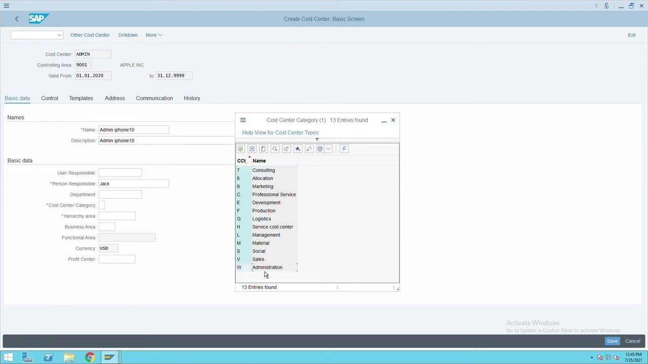Click the pin icon in popup toolbar
Image resolution: width=648 pixels, height=364 pixels.
coord(344,149)
